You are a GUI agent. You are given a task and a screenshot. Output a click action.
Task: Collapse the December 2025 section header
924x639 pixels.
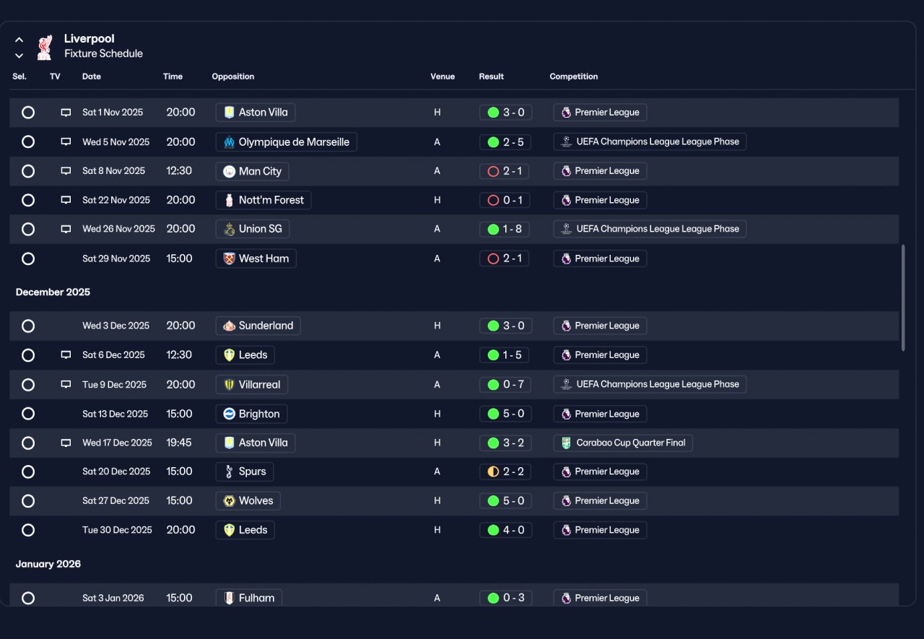53,292
